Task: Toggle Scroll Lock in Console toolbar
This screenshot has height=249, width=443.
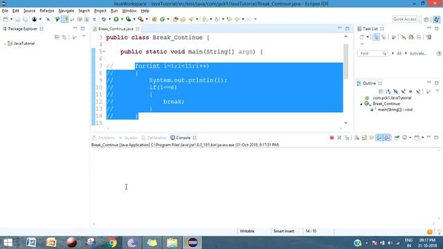Action: 364,138
